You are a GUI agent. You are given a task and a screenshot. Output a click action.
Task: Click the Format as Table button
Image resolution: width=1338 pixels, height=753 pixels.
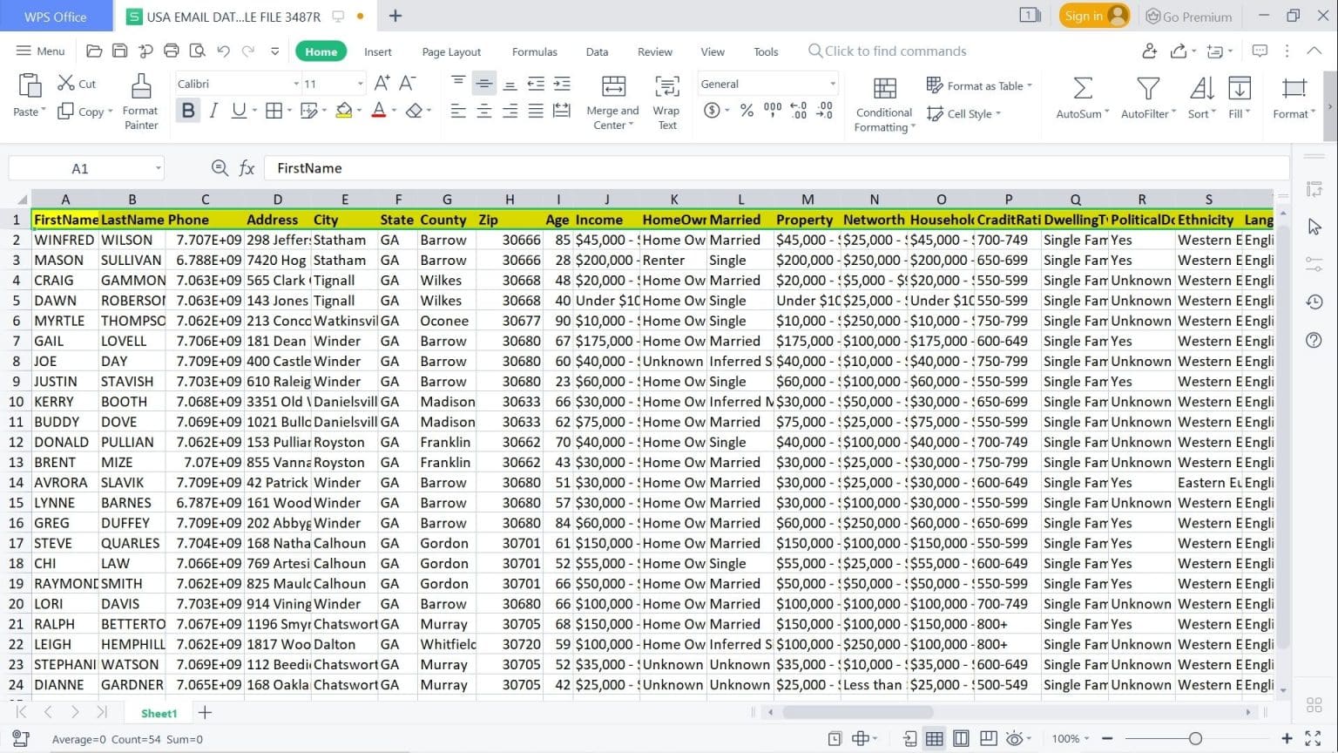tap(979, 85)
